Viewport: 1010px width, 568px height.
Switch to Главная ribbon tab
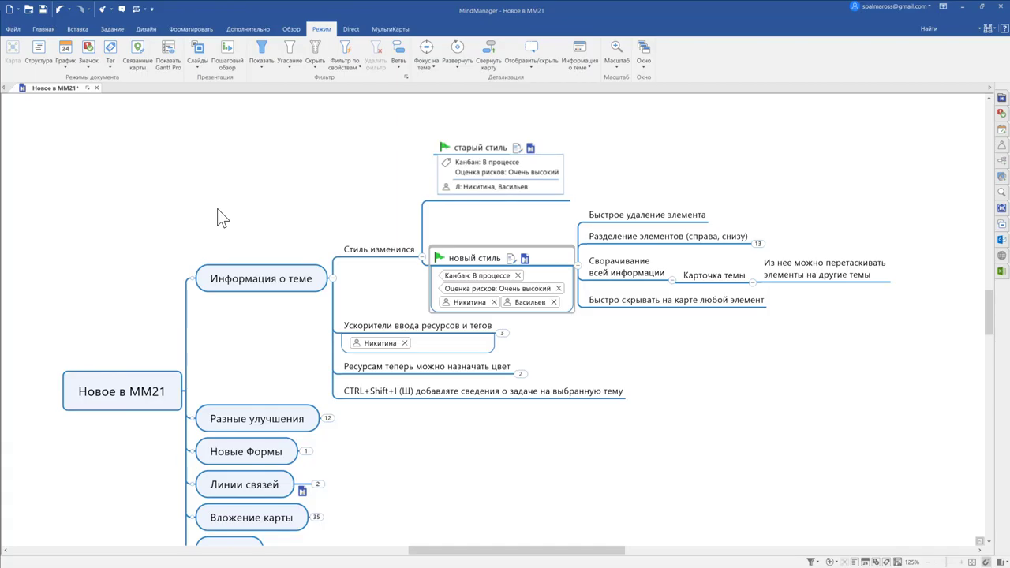(43, 29)
